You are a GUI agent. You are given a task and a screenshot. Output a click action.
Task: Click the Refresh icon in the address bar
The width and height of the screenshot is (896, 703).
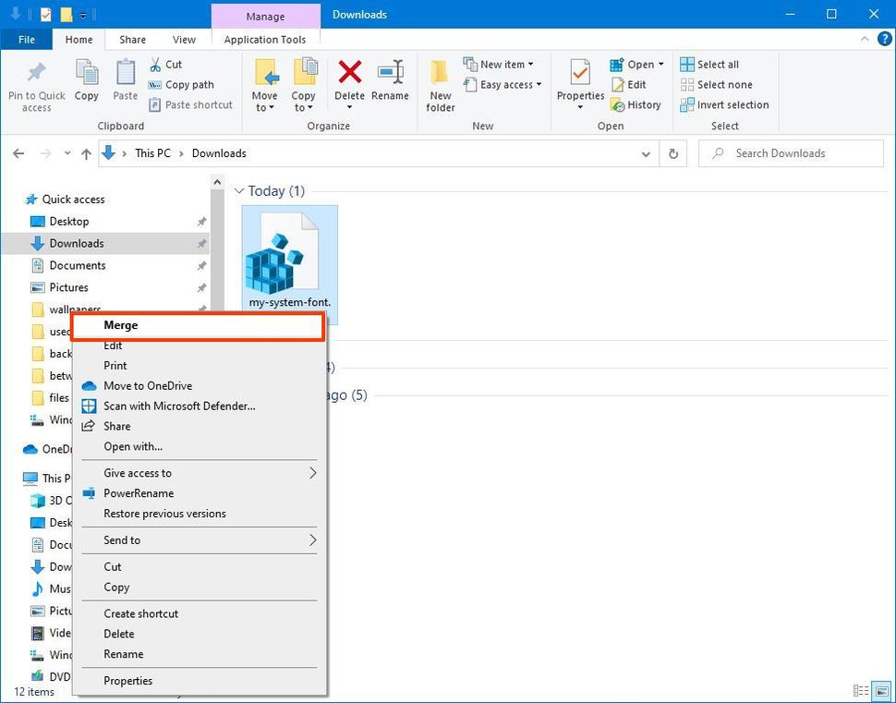click(673, 153)
